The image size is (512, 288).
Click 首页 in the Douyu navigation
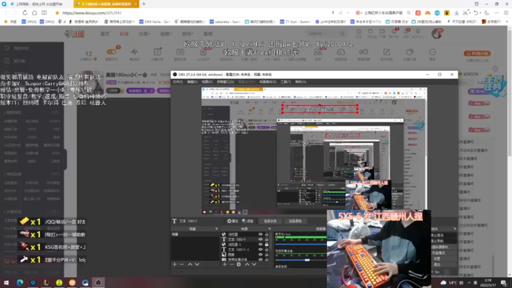[105, 34]
